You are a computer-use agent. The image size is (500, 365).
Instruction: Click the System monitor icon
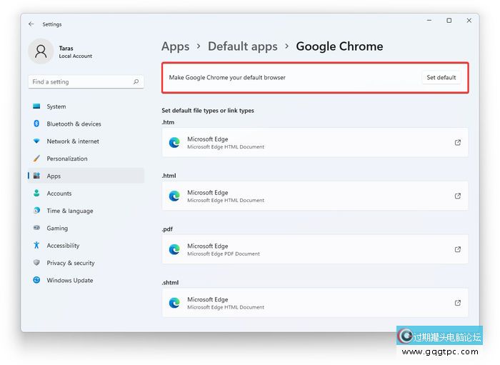[x=36, y=106]
